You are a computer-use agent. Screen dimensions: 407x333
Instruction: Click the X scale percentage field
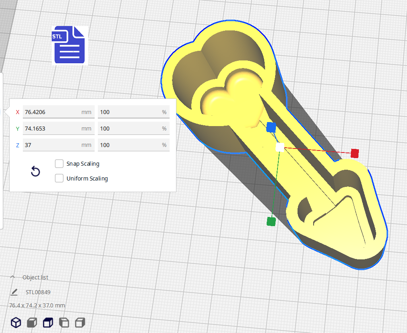129,112
